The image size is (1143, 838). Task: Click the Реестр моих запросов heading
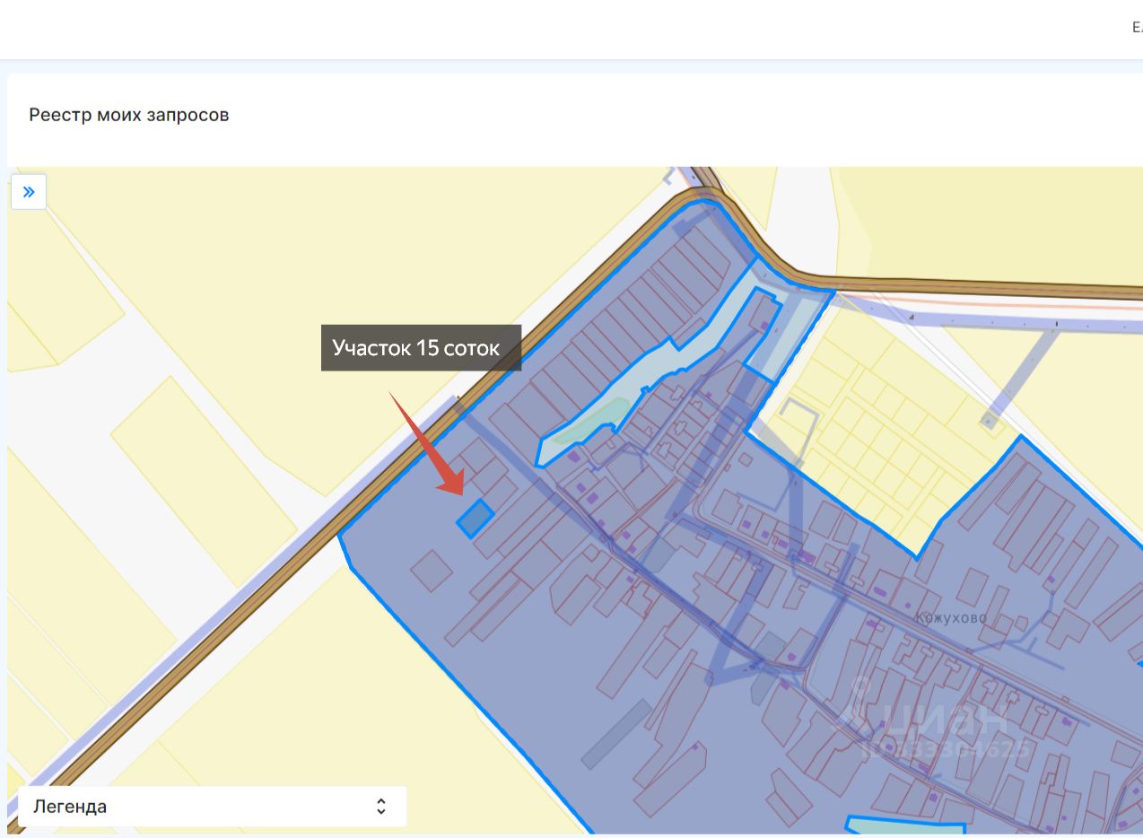tap(129, 115)
